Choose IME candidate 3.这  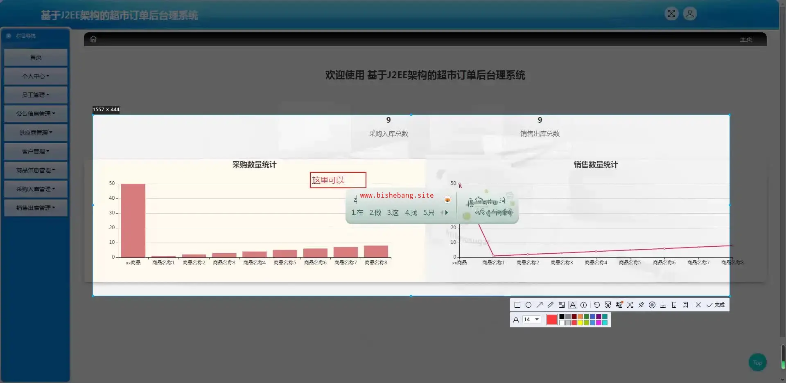[393, 213]
